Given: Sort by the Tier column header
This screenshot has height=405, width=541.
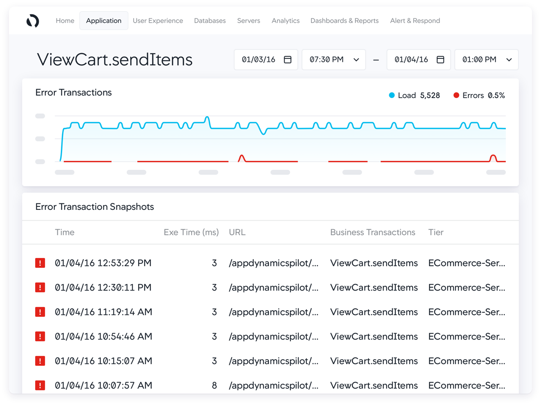Looking at the screenshot, I should pos(436,232).
